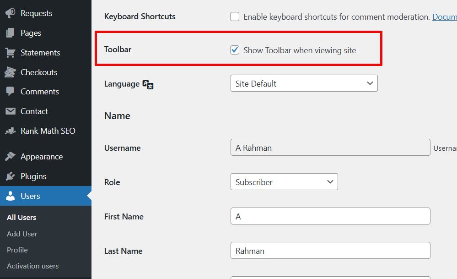Select the Statements icon in the sidebar
The image size is (457, 279).
(x=10, y=52)
